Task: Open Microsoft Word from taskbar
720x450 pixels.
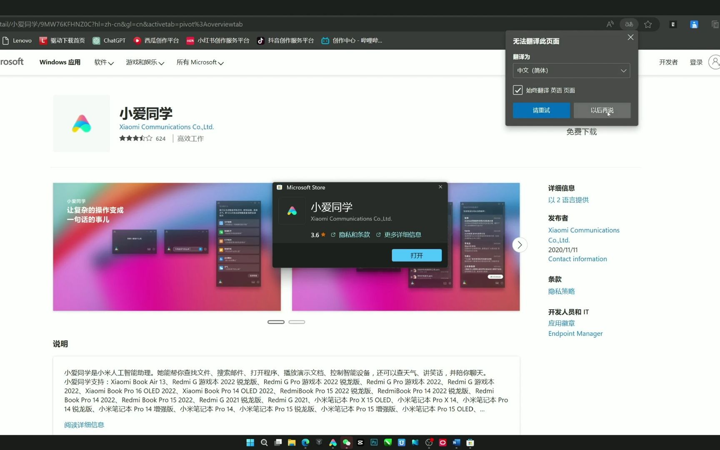Action: tap(456, 442)
